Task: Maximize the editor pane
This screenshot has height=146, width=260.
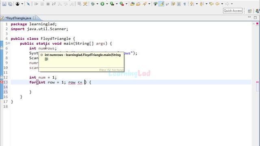Action: [x=255, y=17]
